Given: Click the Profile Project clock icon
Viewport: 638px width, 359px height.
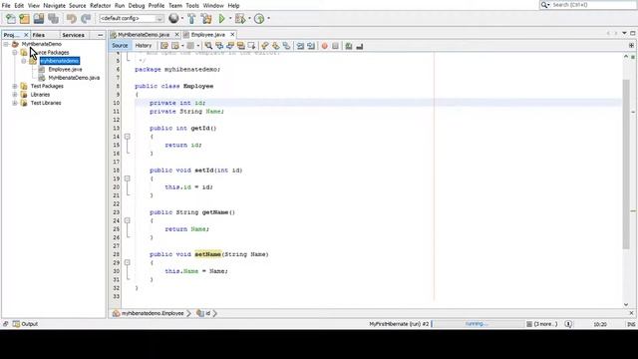Looking at the screenshot, I should tap(259, 18).
